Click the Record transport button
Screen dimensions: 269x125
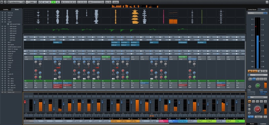tap(58, 2)
